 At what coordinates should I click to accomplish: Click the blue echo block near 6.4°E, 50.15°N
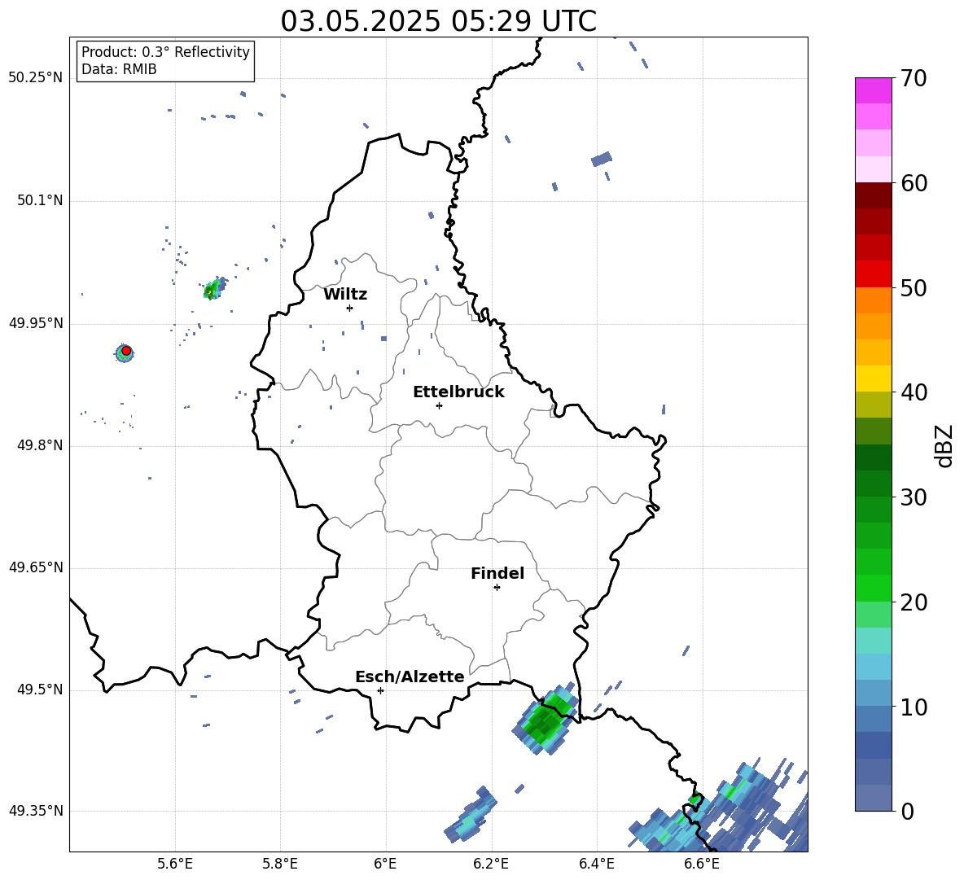(601, 160)
